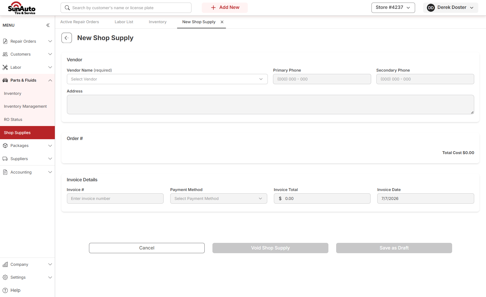The height and width of the screenshot is (297, 486).
Task: Click the Vendor Name (required) label
Action: point(89,70)
